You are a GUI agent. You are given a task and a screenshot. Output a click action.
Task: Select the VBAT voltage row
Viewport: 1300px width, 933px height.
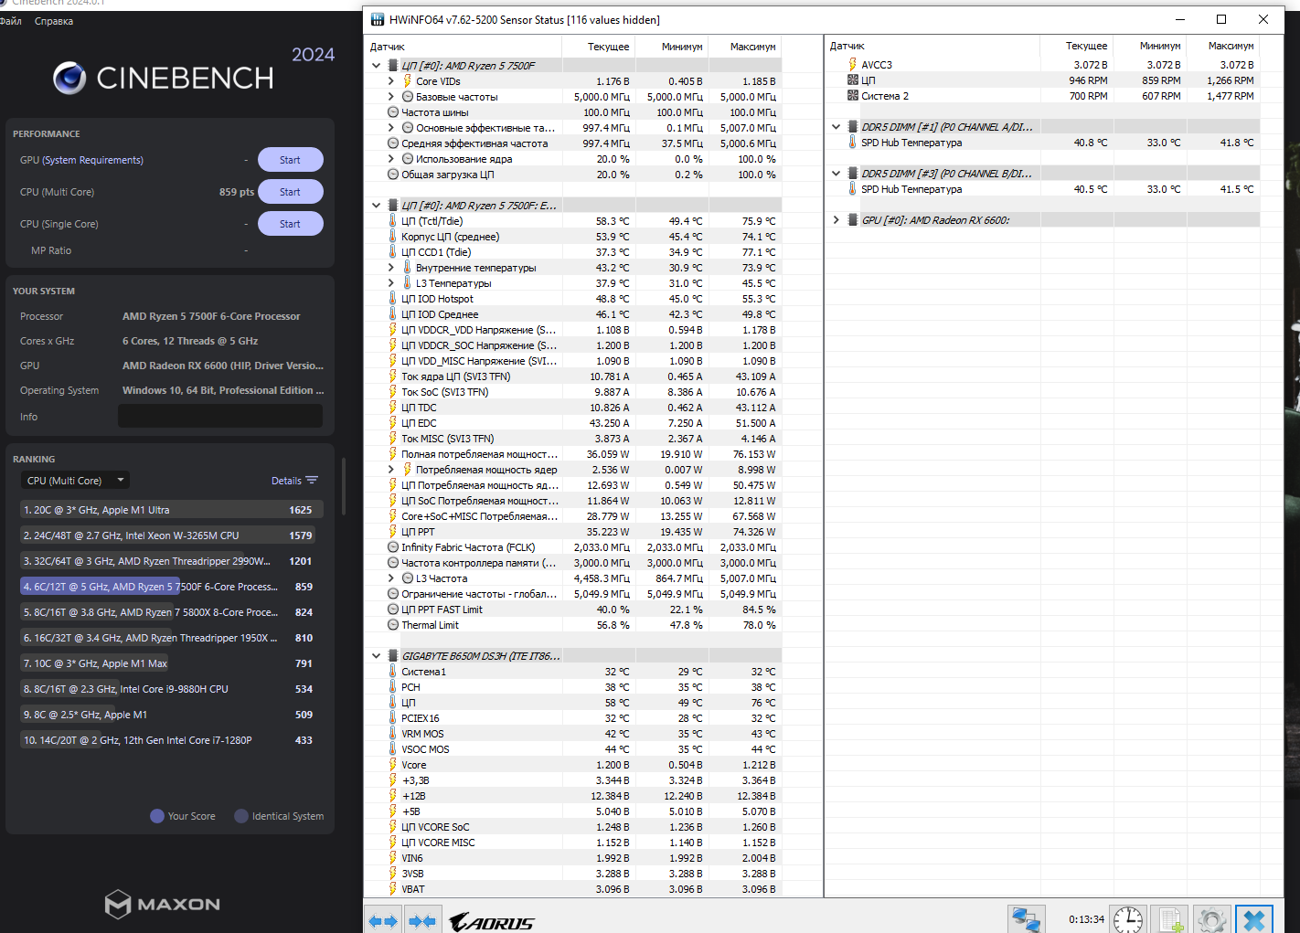(x=573, y=889)
